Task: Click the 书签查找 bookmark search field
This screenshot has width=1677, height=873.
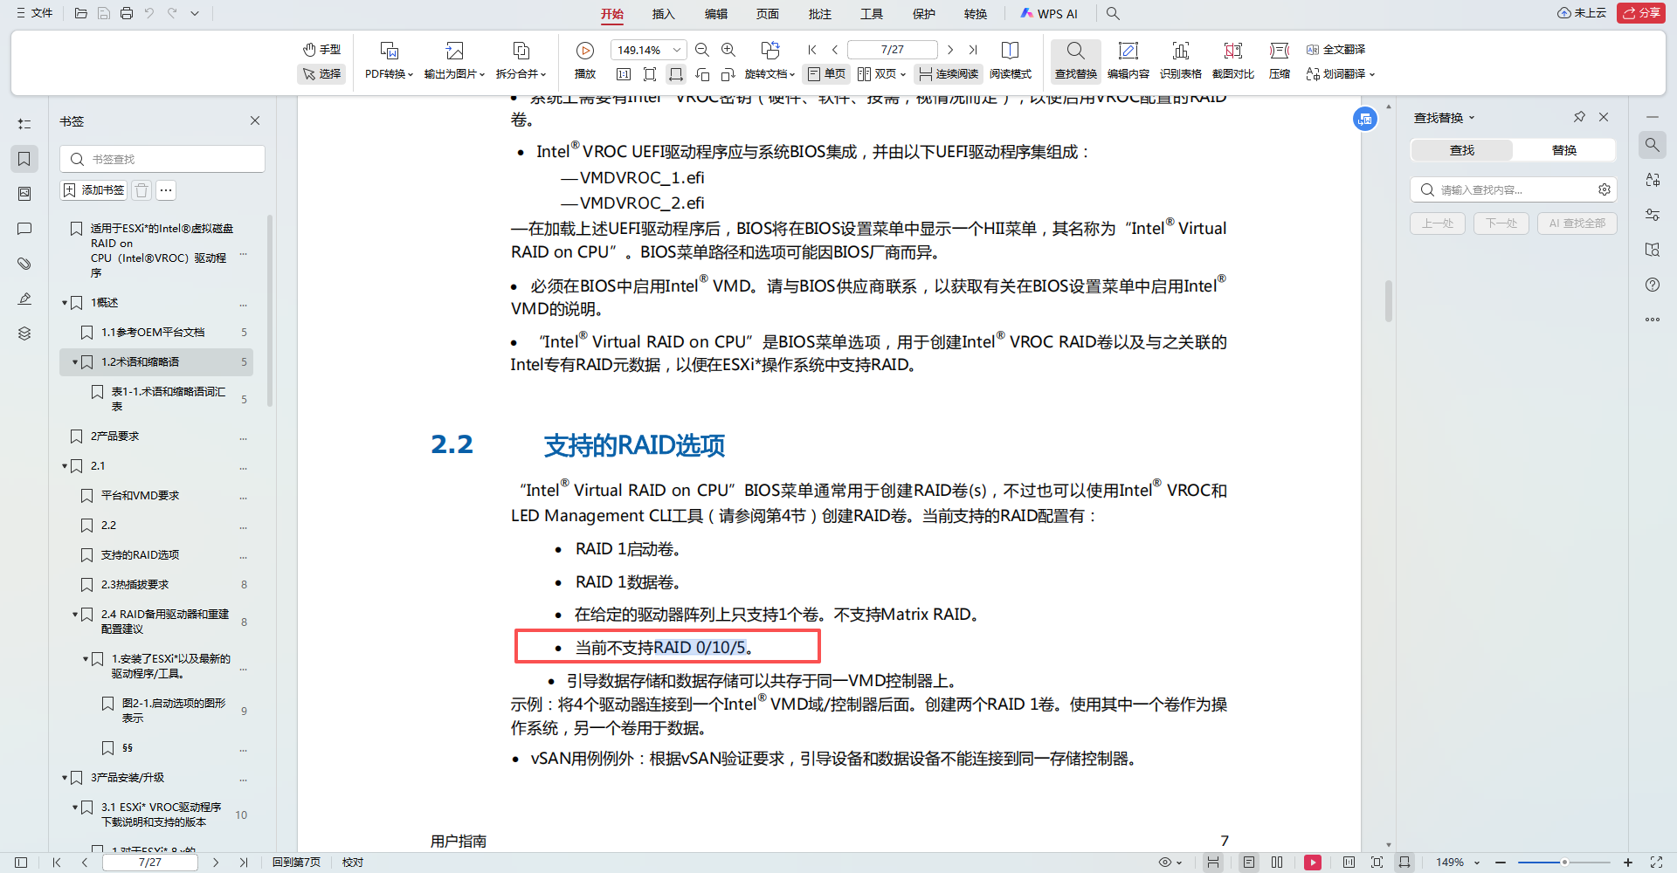Action: coord(162,159)
